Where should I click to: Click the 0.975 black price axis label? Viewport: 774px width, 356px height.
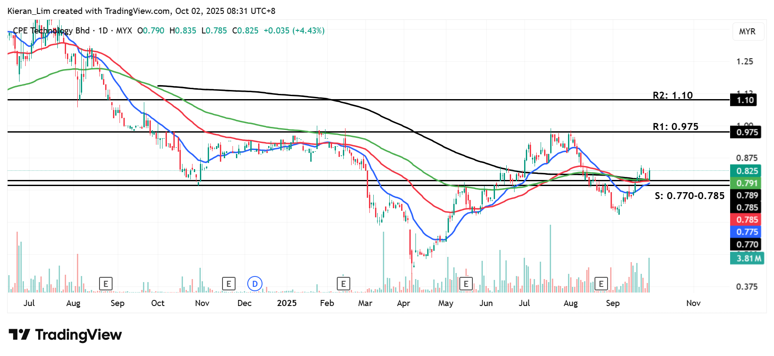point(746,133)
